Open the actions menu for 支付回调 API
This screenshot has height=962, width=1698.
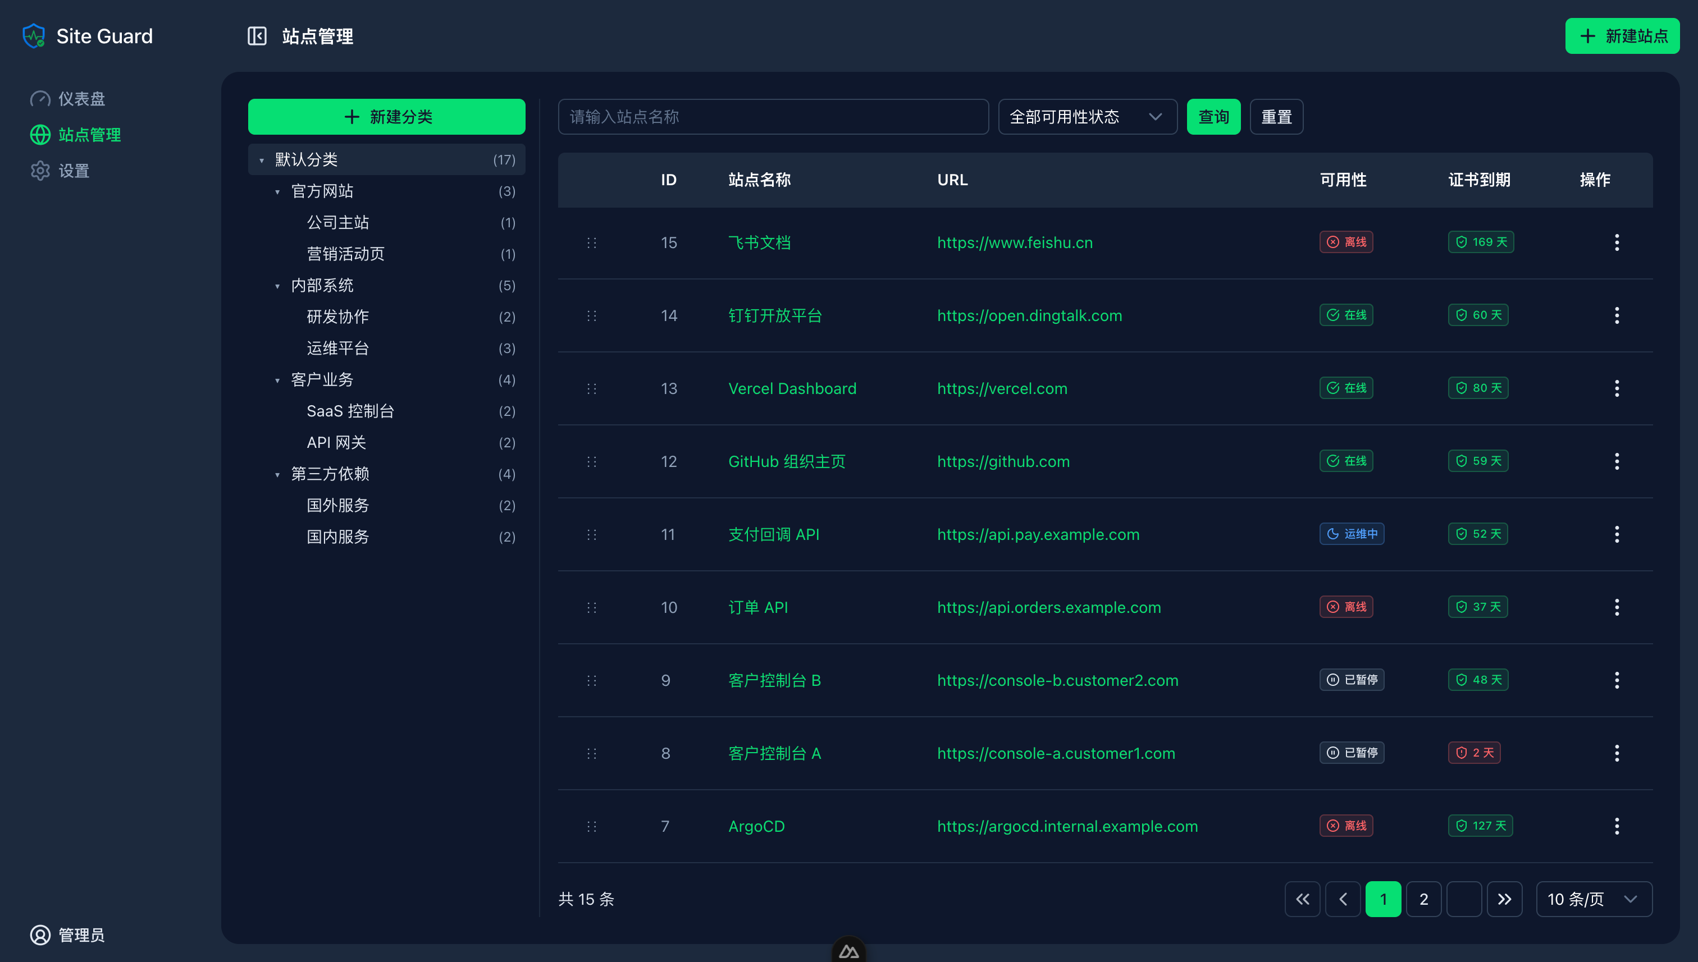(1617, 534)
